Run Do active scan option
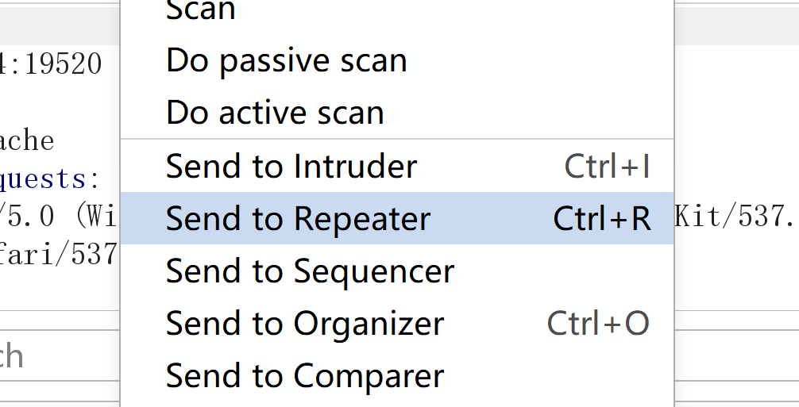The width and height of the screenshot is (799, 407). (x=396, y=112)
